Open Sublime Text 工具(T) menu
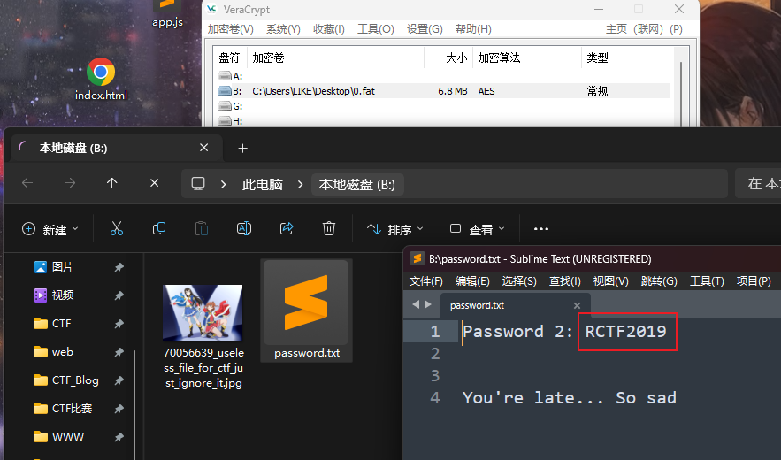Screen dimensions: 781x460 (x=707, y=281)
